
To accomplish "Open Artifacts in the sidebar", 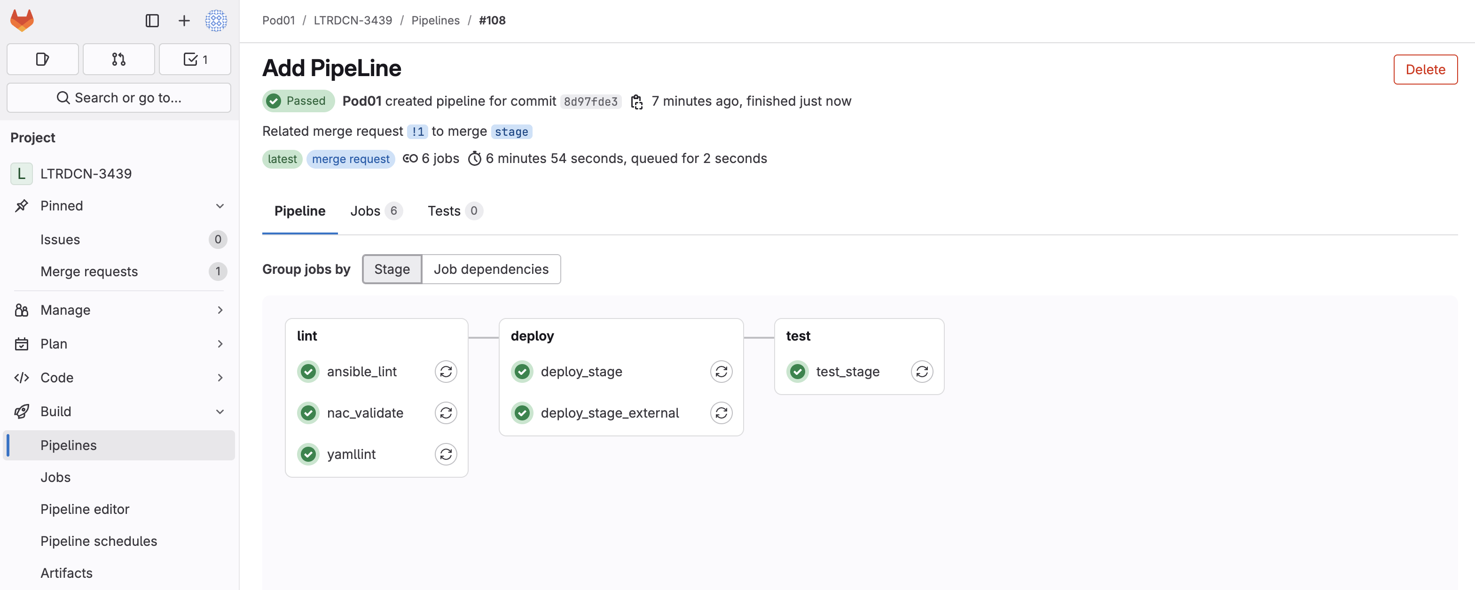I will point(119,573).
